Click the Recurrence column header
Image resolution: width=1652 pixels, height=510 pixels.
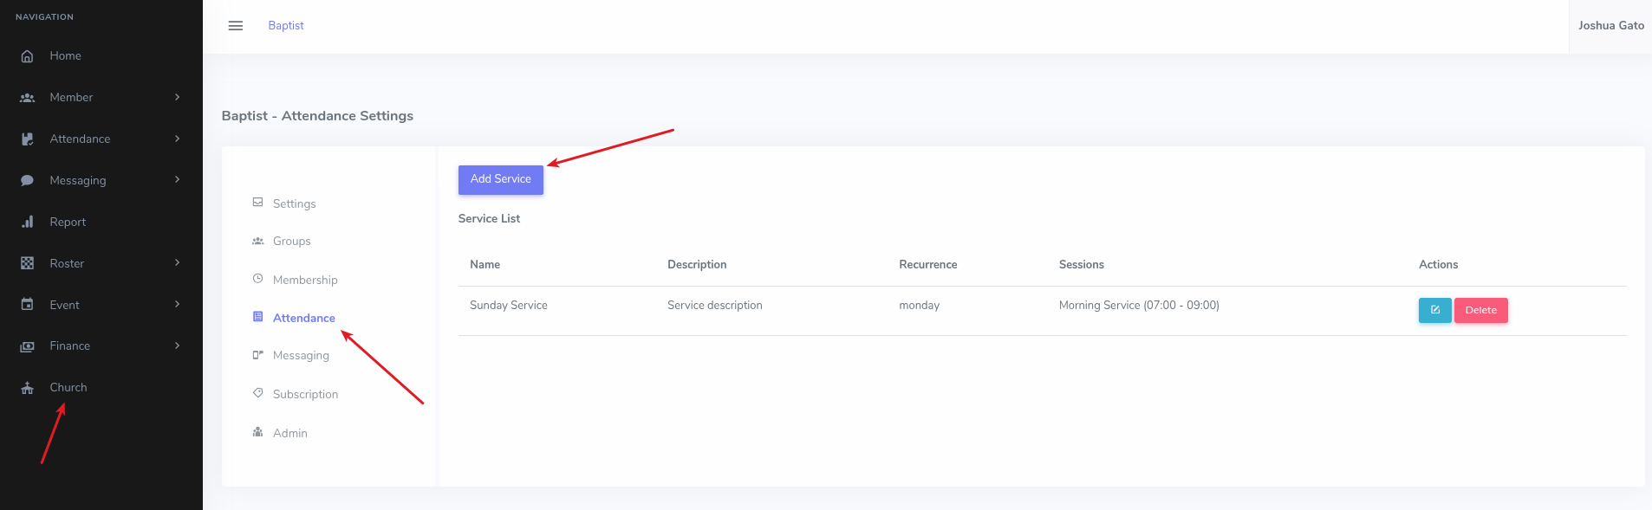tap(928, 265)
